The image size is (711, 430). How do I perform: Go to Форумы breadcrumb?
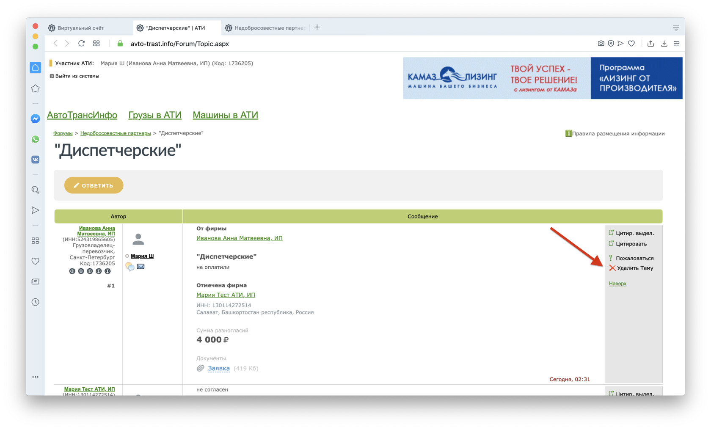coord(63,133)
